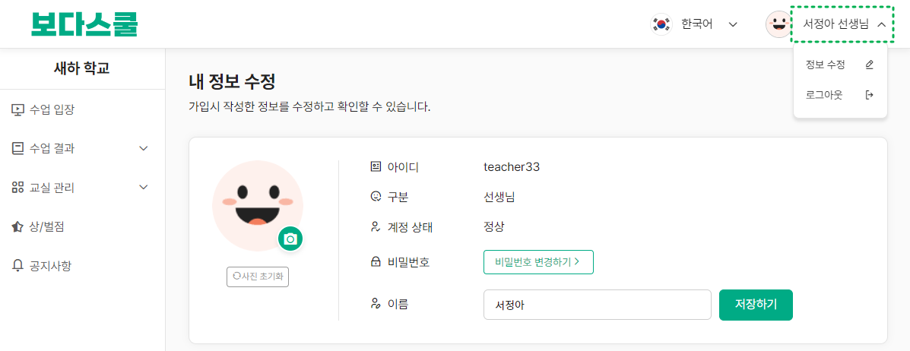Click the bell icon for 공지사항
The image size is (910, 351).
[x=17, y=266]
